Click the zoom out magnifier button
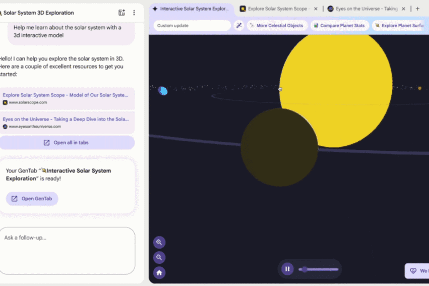Image resolution: width=429 pixels, height=286 pixels. pos(159,258)
